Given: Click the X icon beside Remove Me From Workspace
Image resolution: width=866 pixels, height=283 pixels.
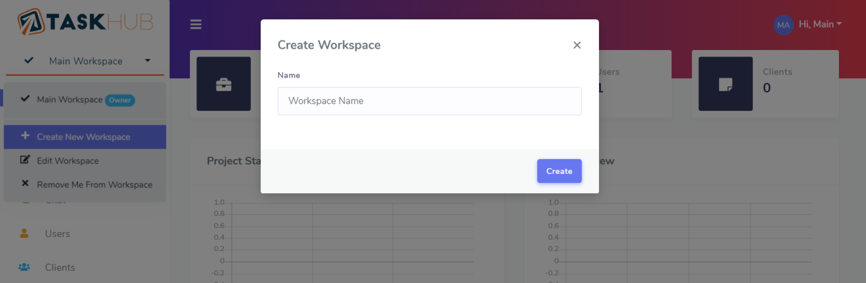Looking at the screenshot, I should tap(25, 184).
